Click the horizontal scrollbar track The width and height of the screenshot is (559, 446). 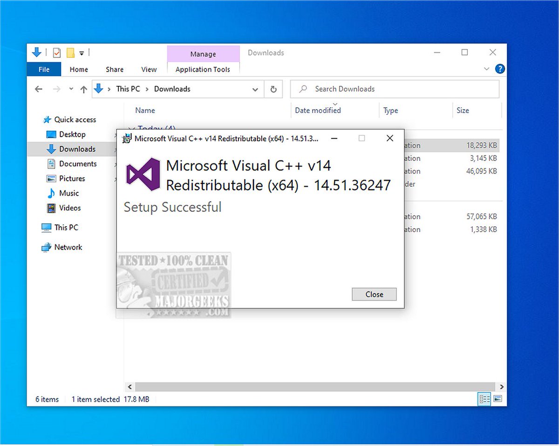316,387
